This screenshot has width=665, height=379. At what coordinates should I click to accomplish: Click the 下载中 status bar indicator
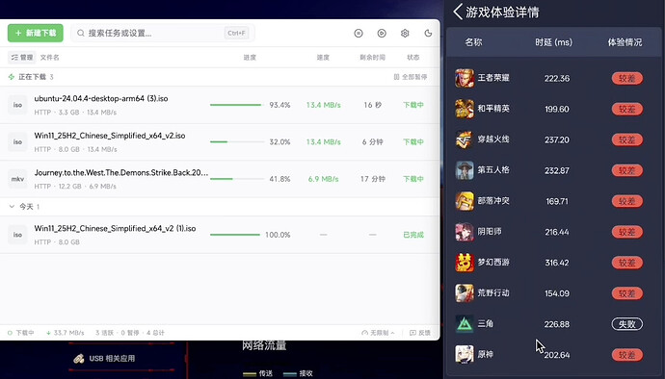(x=21, y=333)
